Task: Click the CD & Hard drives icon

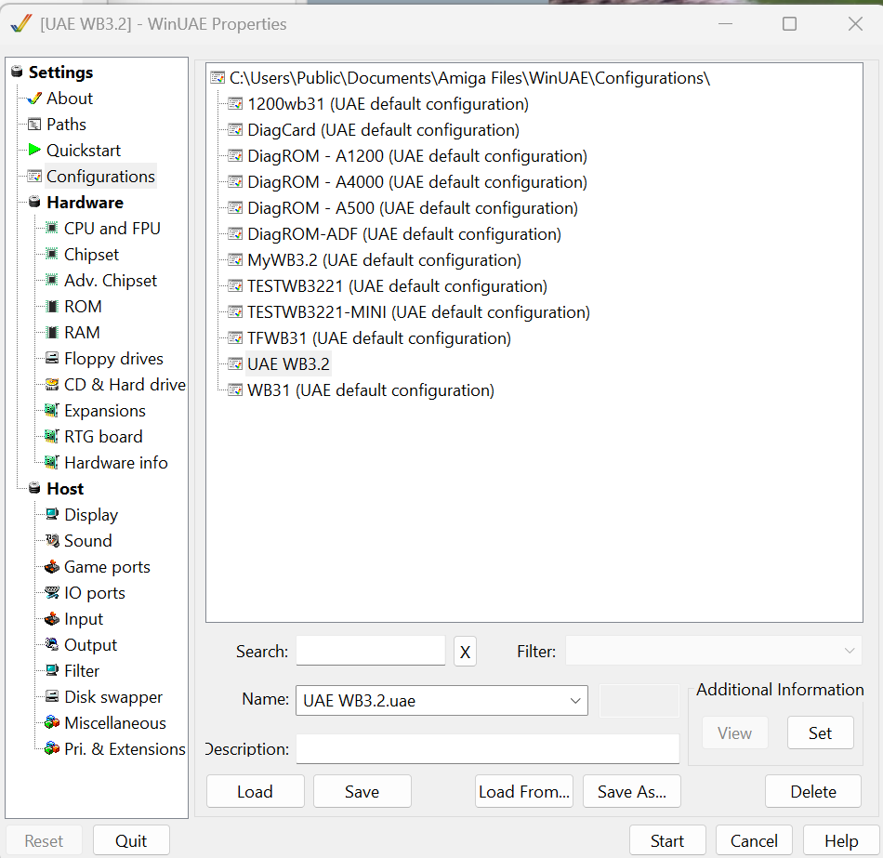Action: [x=52, y=384]
